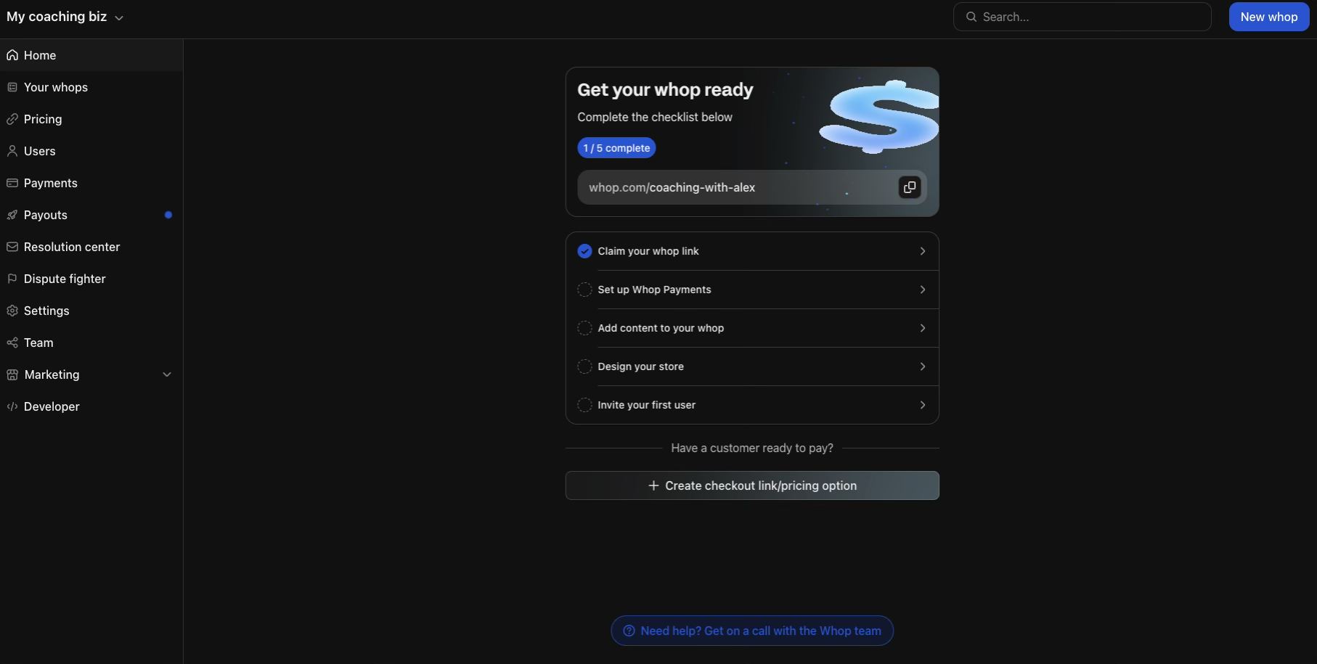Click the Settings gear icon
Image resolution: width=1317 pixels, height=664 pixels.
point(12,311)
